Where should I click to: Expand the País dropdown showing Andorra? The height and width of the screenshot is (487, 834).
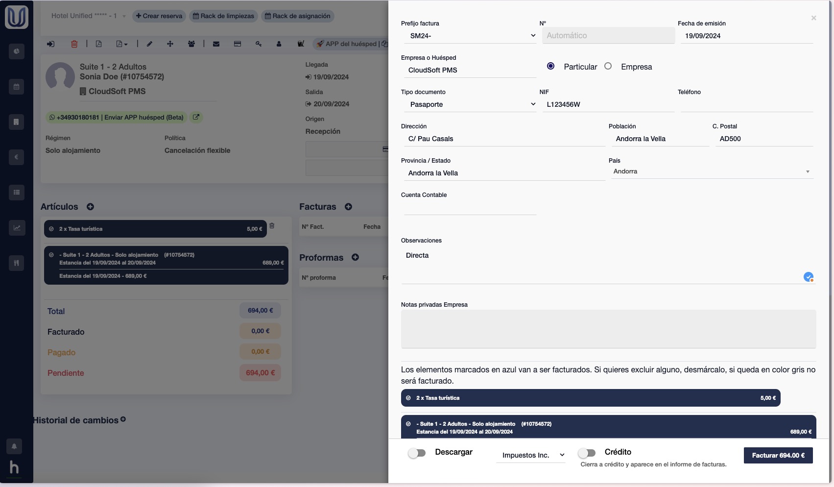[x=712, y=171]
